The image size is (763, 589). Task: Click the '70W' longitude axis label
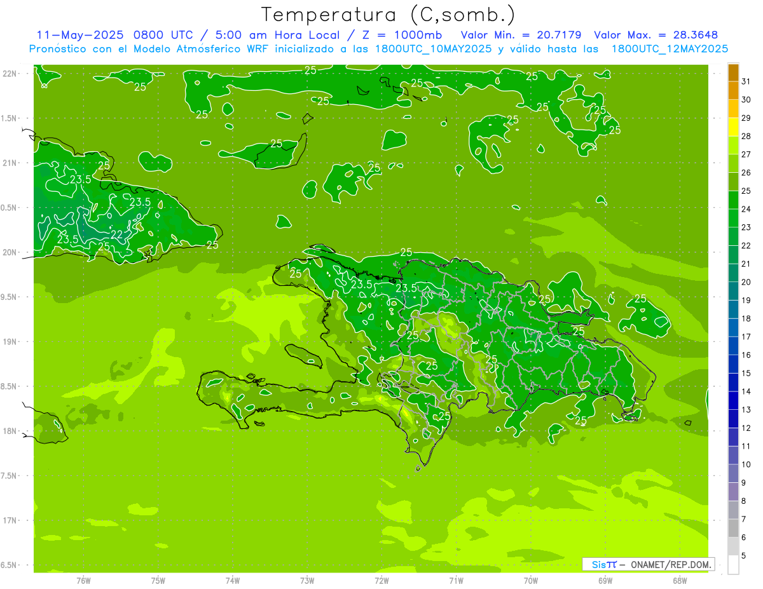pyautogui.click(x=531, y=581)
